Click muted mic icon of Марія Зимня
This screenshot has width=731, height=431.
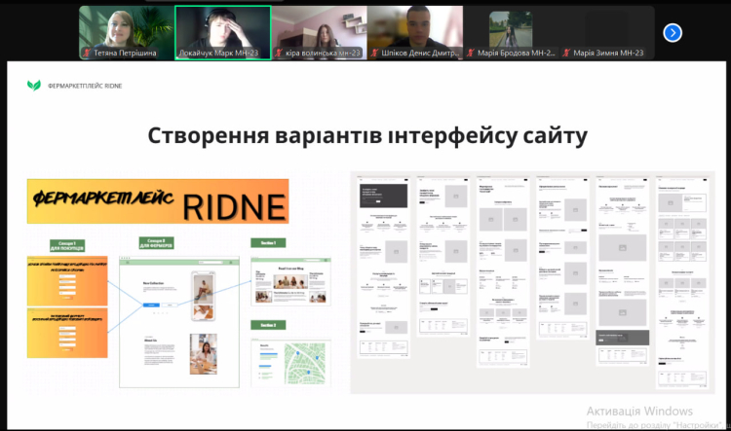[566, 54]
